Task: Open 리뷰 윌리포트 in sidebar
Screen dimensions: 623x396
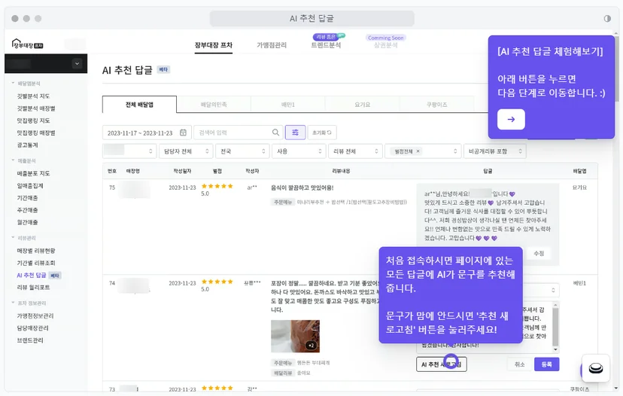Action: point(33,287)
